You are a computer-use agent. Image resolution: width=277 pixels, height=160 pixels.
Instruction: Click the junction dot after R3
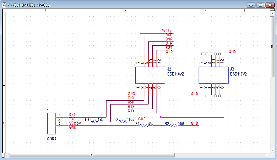click(x=110, y=121)
